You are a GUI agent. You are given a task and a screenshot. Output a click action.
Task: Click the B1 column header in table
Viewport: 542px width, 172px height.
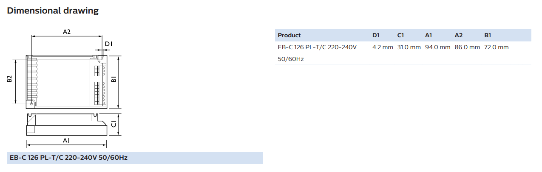point(488,35)
